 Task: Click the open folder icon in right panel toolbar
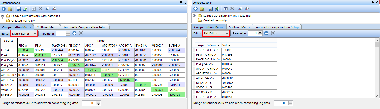(x=202, y=9)
